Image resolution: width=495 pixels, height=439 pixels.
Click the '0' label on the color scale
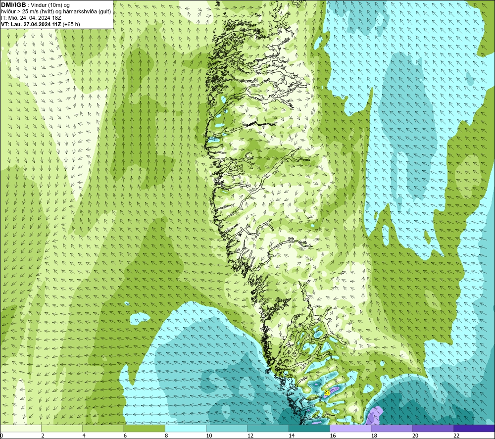point(1,436)
